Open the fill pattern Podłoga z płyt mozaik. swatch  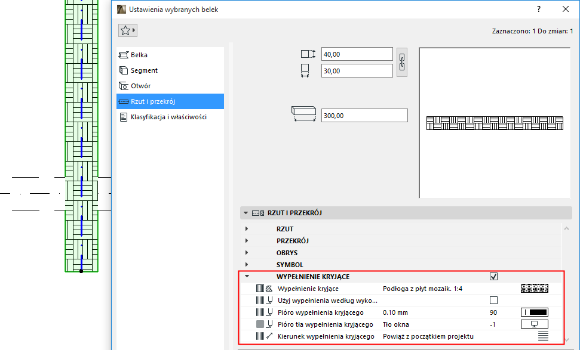[535, 289]
